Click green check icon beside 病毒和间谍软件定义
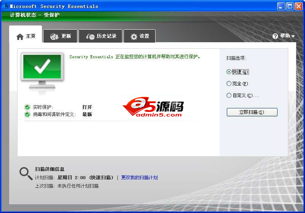Screen dimensions: 305x213 [27, 114]
